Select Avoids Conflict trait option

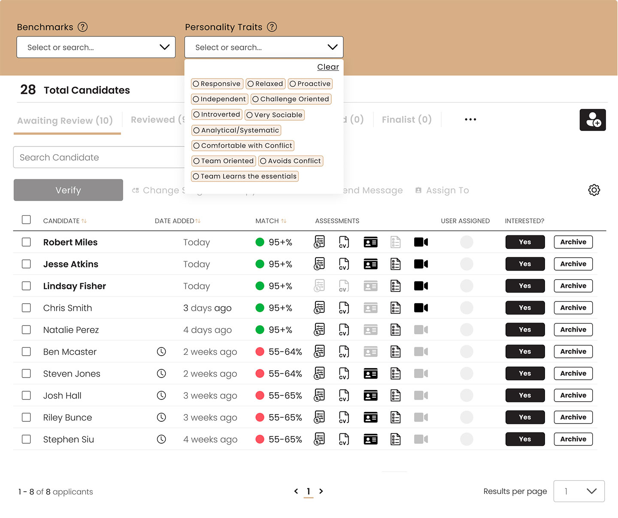pyautogui.click(x=291, y=161)
